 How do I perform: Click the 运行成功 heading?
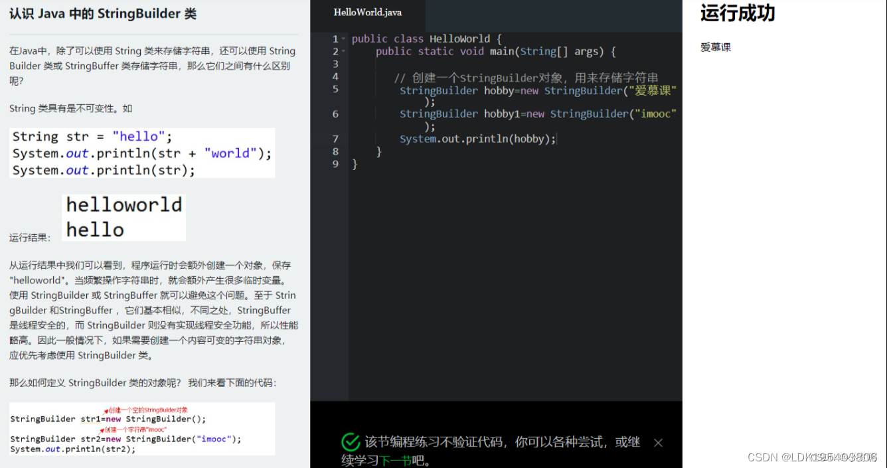click(737, 13)
